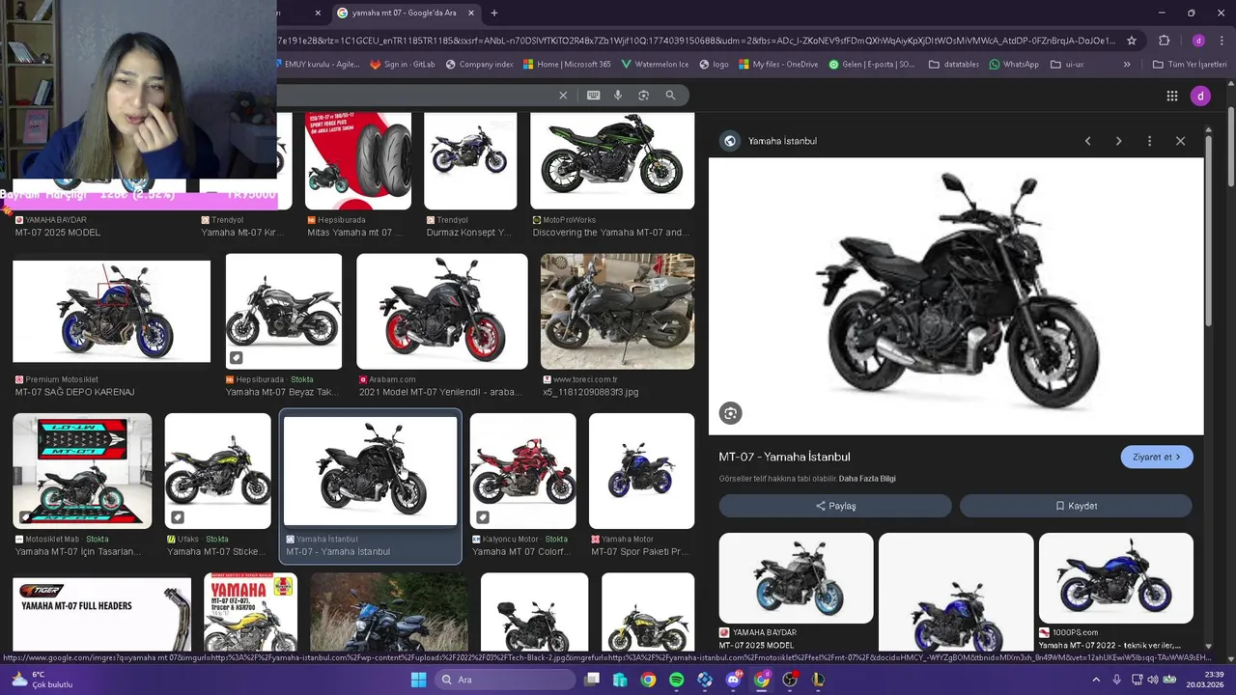Start voice search with the microphone

pos(618,96)
